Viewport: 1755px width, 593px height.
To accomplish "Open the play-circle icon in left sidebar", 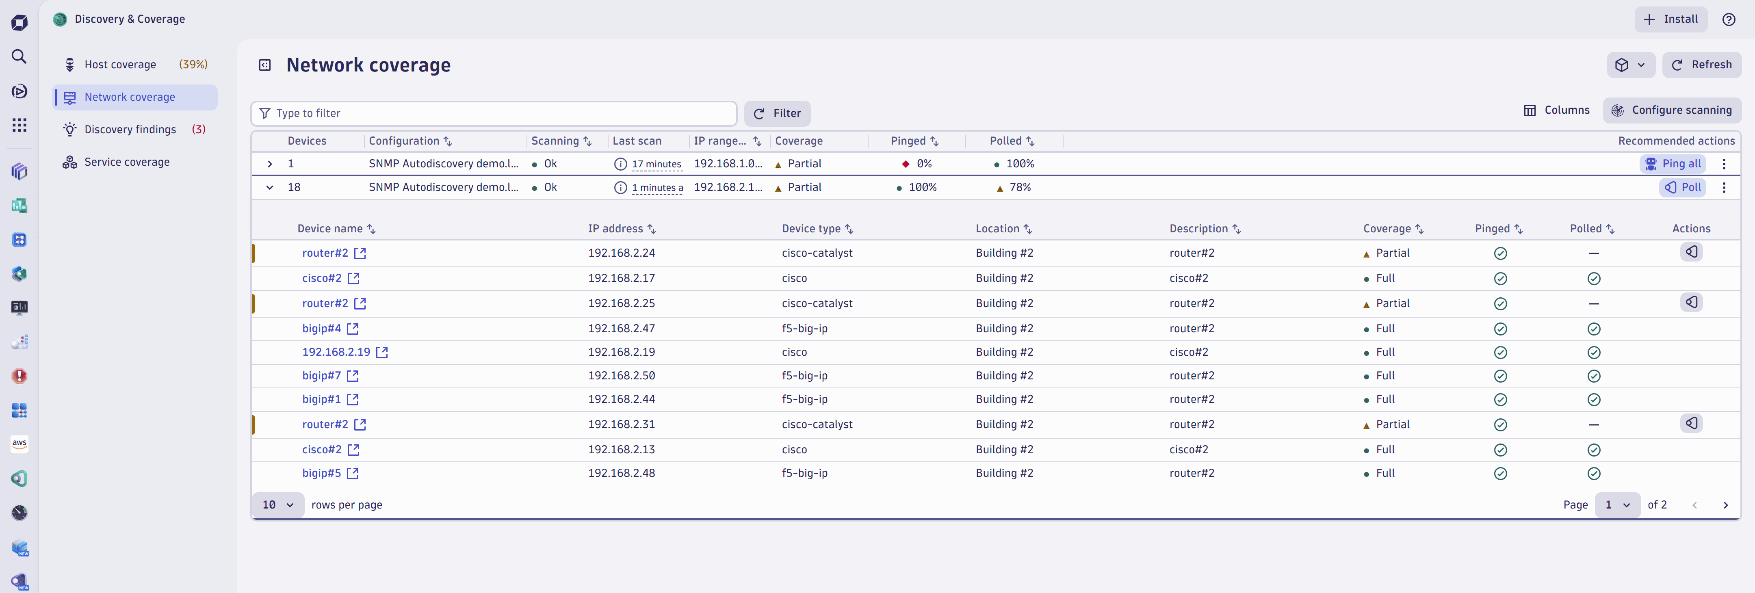I will 19,91.
